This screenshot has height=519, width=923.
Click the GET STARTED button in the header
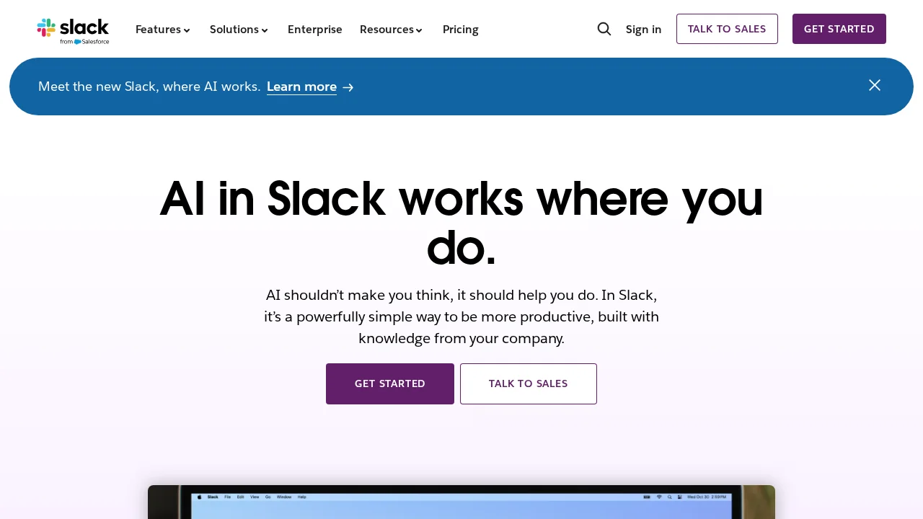point(839,29)
